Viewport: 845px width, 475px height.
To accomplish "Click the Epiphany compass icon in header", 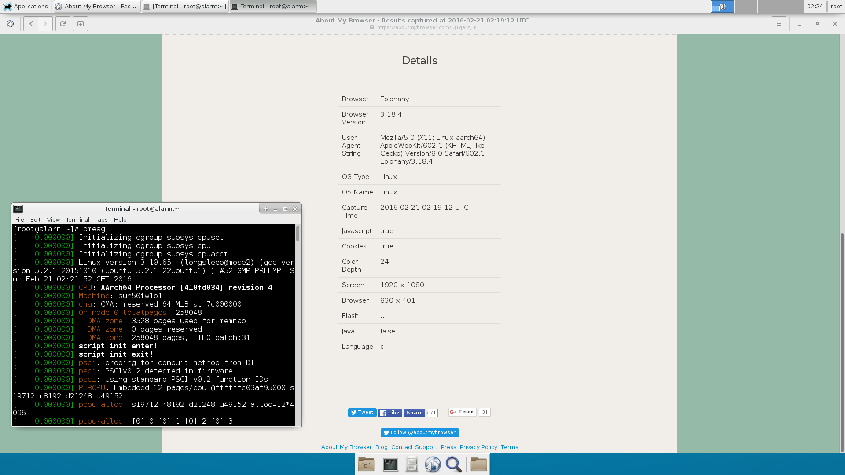I will coord(10,24).
